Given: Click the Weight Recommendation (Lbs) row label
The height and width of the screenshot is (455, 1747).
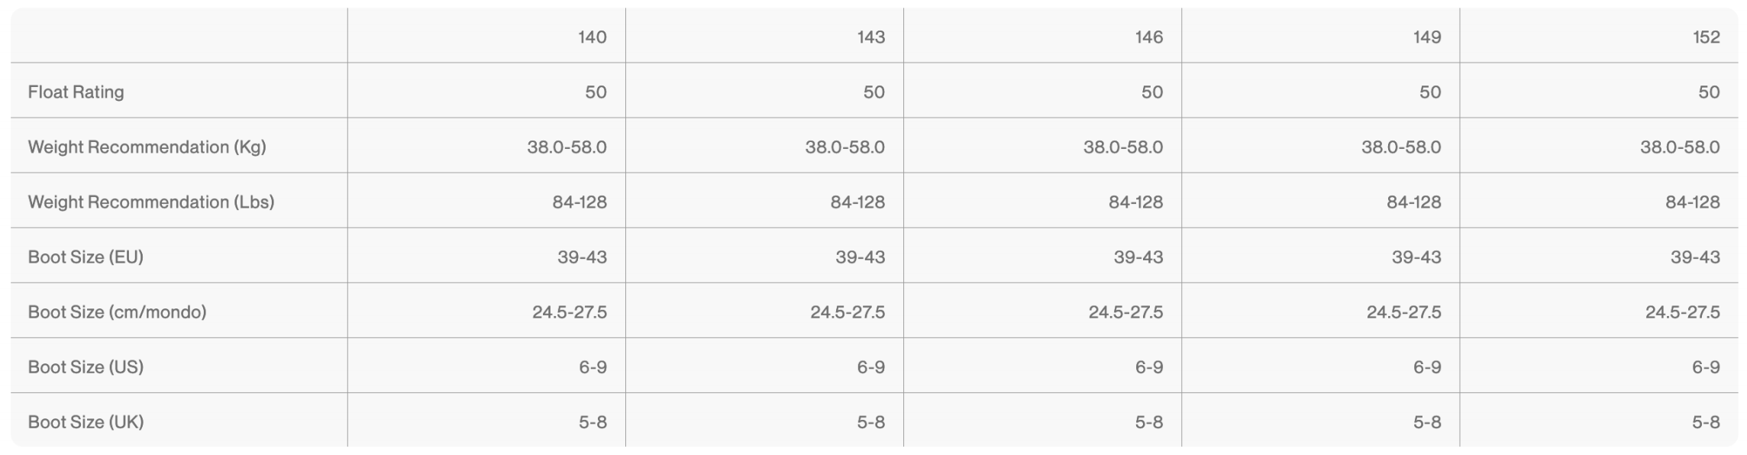Looking at the screenshot, I should tap(150, 202).
